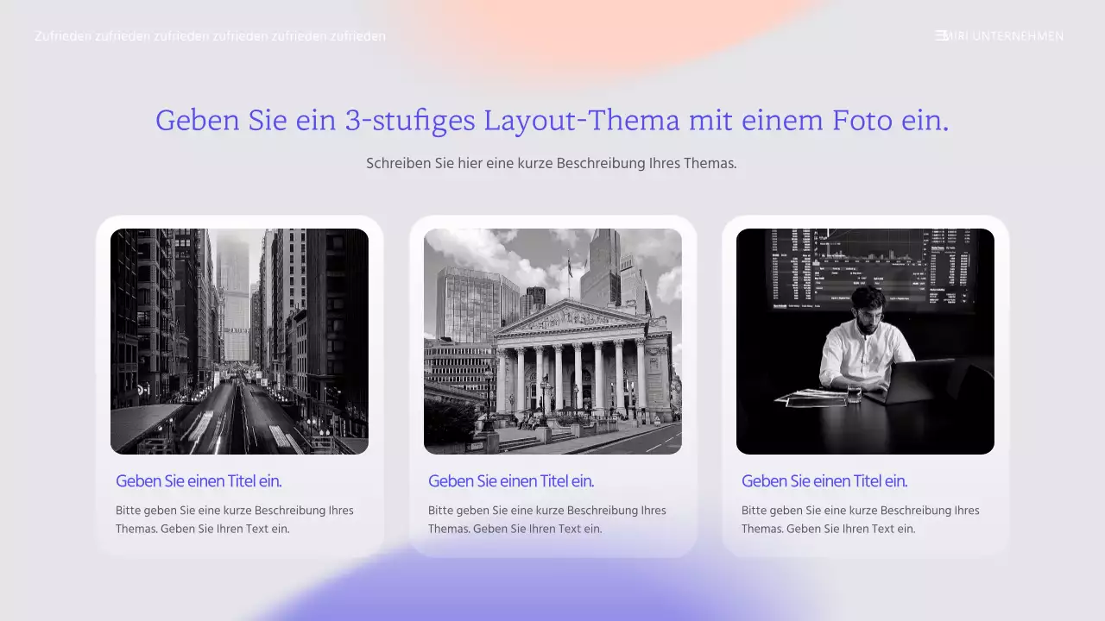Click the navigation bar area at the top
Image resolution: width=1105 pixels, height=621 pixels.
[x=552, y=35]
